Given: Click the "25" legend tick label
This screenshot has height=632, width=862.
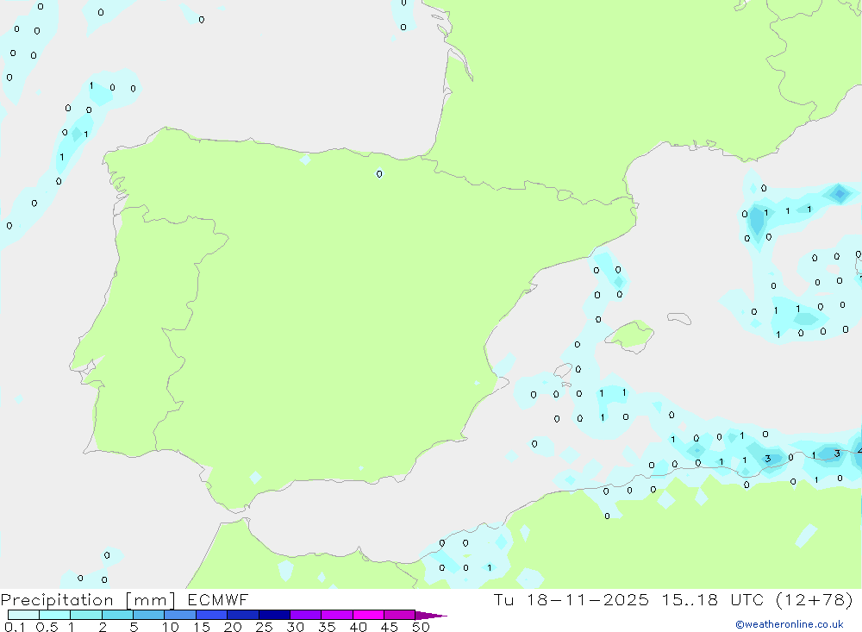Looking at the screenshot, I should [264, 627].
